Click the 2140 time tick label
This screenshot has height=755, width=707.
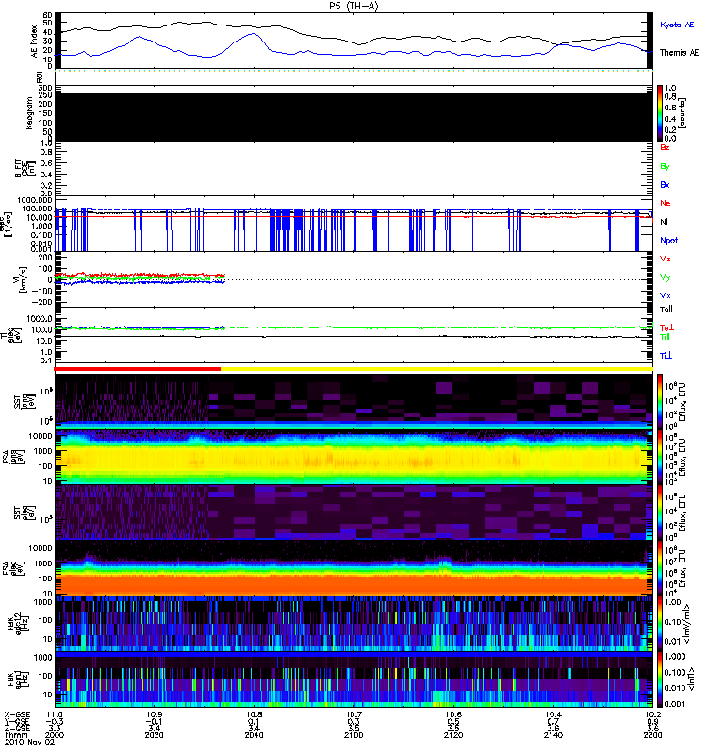(553, 735)
